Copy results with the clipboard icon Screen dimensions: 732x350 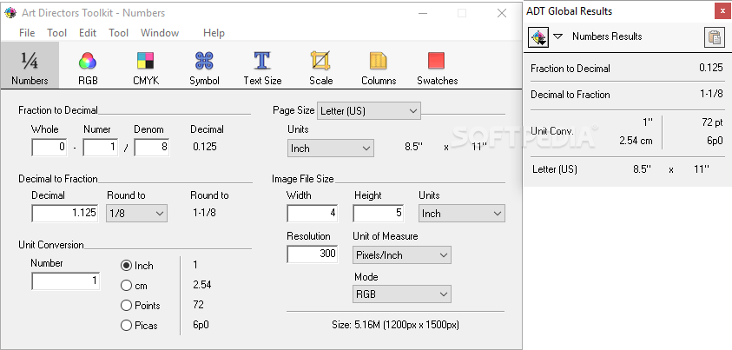click(x=715, y=37)
